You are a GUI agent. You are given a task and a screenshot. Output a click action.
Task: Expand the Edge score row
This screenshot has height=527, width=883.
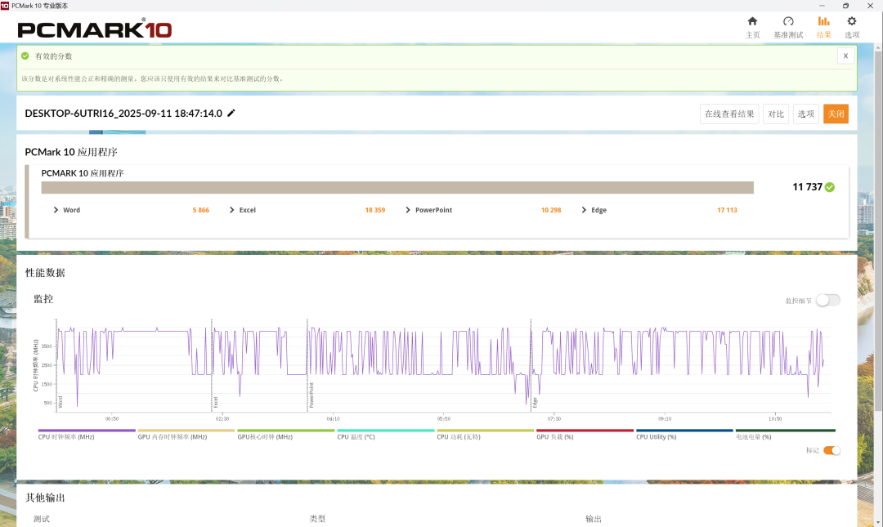pyautogui.click(x=584, y=210)
